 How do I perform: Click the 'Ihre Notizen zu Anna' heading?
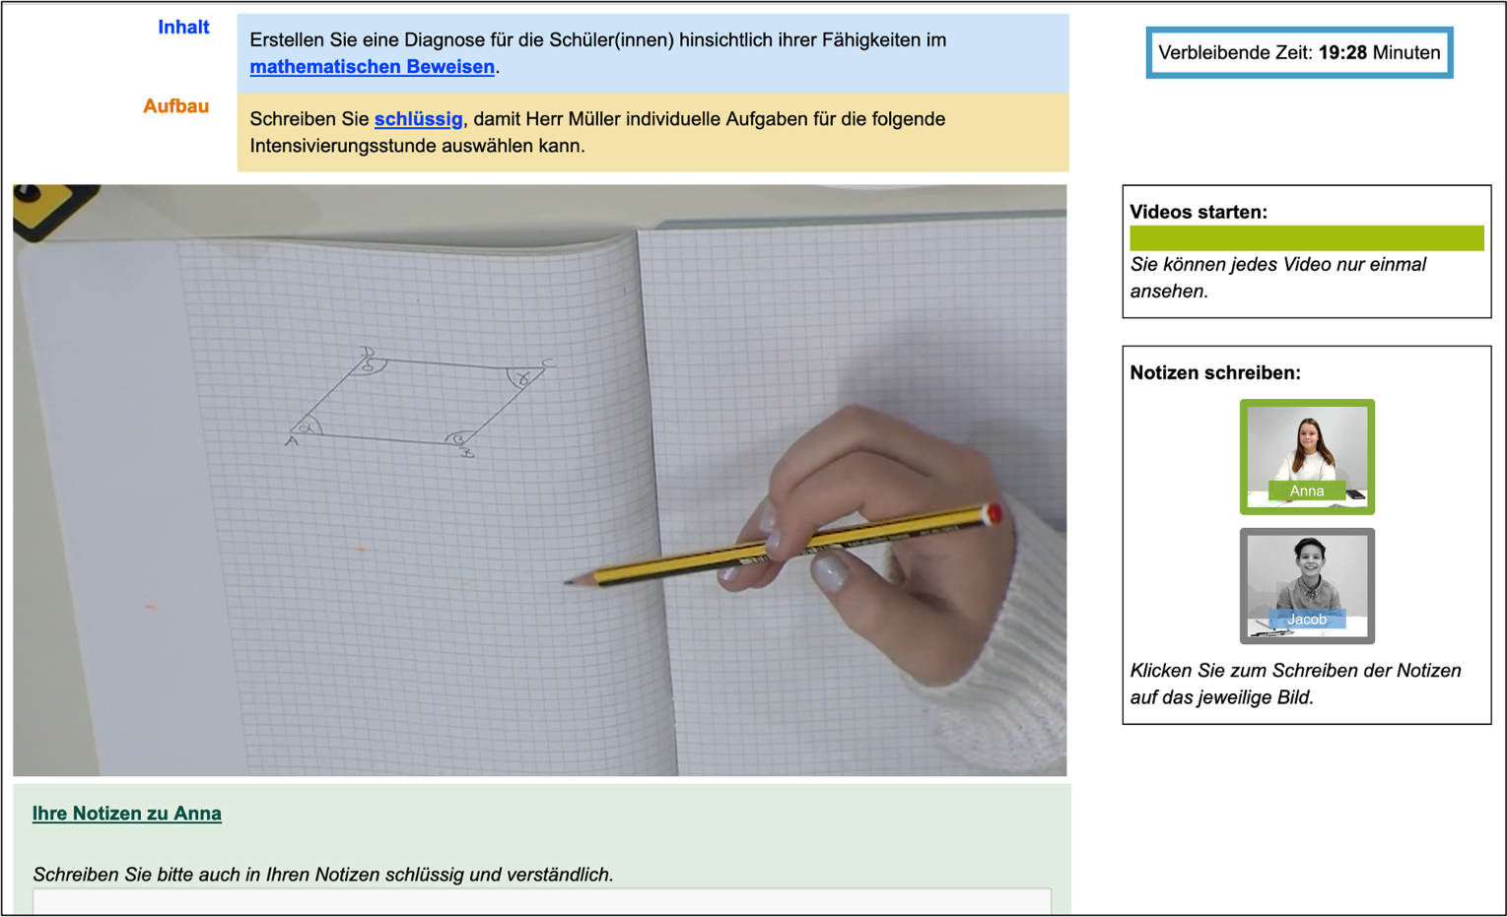[x=126, y=814]
